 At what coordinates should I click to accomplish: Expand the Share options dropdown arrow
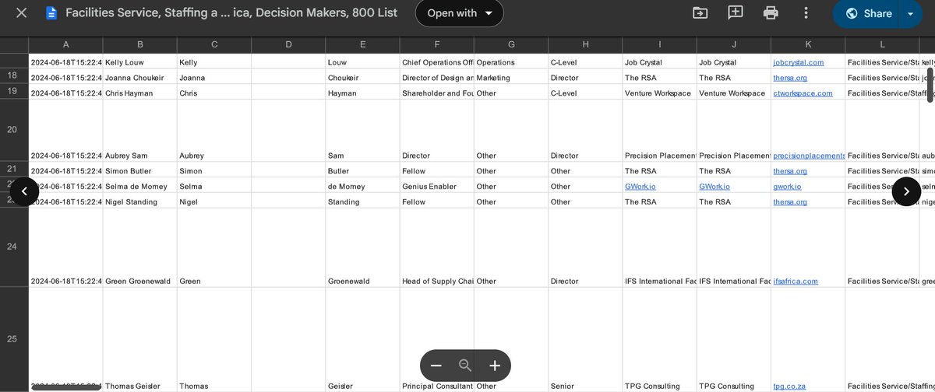pos(911,13)
